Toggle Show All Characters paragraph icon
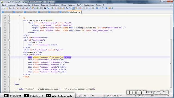Image resolution: width=174 pixels, height=98 pixels. tap(70, 8)
